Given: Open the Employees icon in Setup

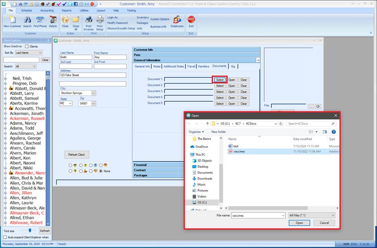Looking at the screenshot, I should (x=177, y=20).
